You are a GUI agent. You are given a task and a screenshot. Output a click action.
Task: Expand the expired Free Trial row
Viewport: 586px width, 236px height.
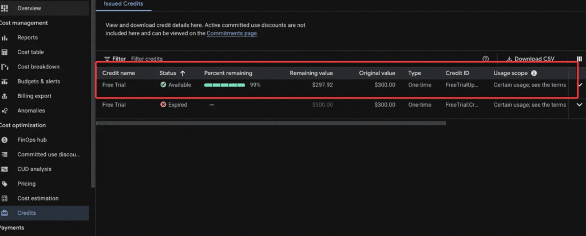(x=579, y=105)
